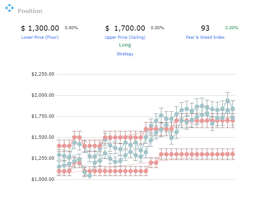
Task: Click the $1,250.00 axis label
Action: (43, 158)
